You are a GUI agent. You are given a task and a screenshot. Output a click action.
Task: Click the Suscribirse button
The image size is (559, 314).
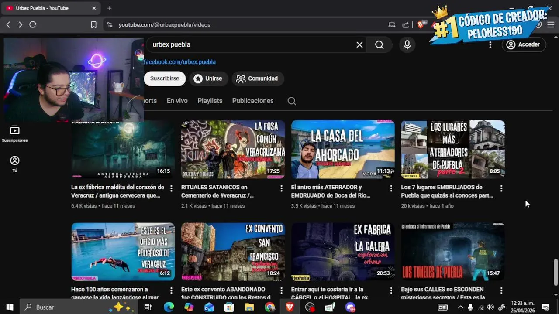[x=165, y=78]
